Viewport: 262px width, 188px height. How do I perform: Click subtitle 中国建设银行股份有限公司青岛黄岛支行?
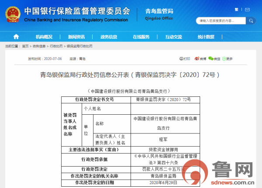pos(129,91)
